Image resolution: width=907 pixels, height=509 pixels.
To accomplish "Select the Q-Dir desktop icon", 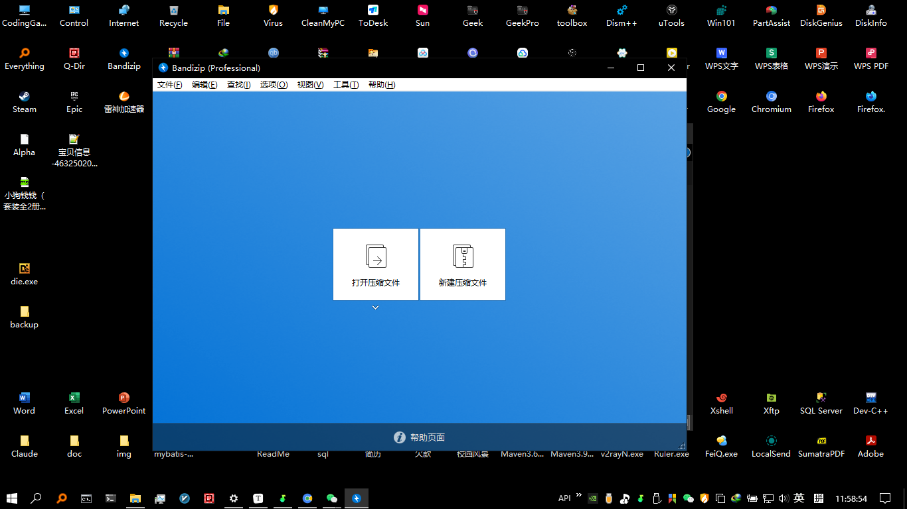I will (74, 58).
